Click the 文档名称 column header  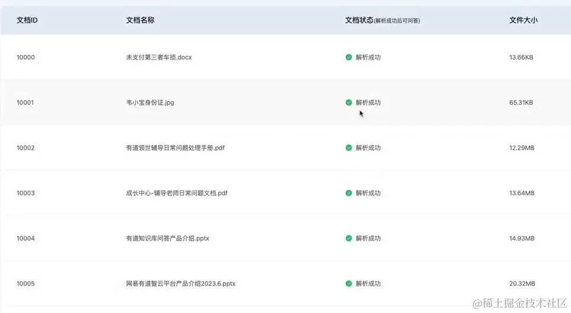pyautogui.click(x=140, y=20)
